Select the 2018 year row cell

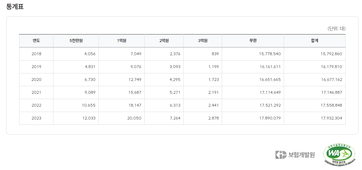[x=36, y=54]
